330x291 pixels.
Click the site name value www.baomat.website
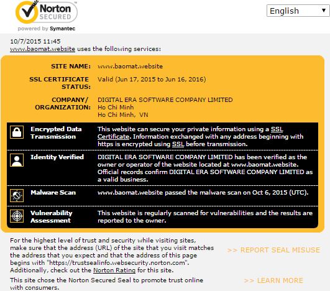130,67
